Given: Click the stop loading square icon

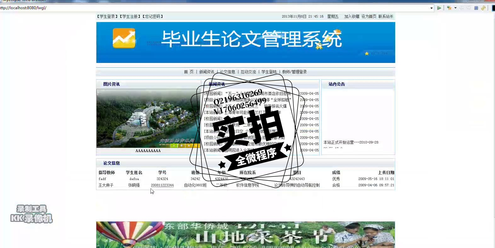Looking at the screenshot, I should pyautogui.click(x=476, y=8).
